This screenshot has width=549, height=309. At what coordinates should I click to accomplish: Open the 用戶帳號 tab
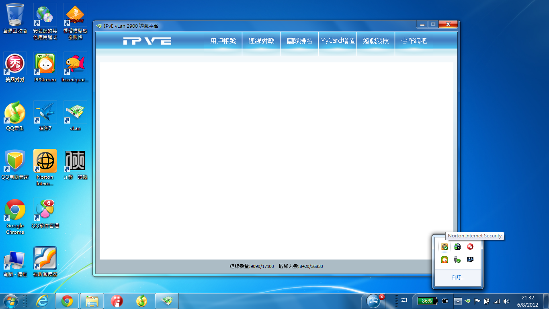[223, 41]
